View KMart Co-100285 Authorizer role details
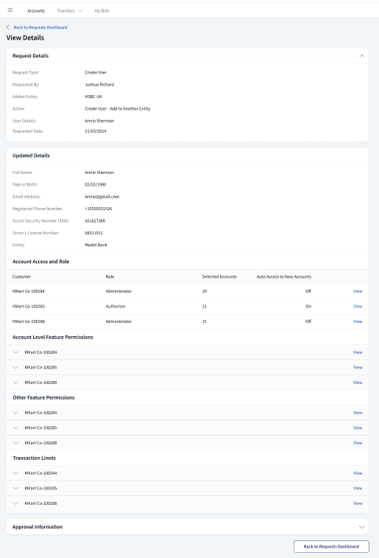The image size is (379, 558). (358, 306)
